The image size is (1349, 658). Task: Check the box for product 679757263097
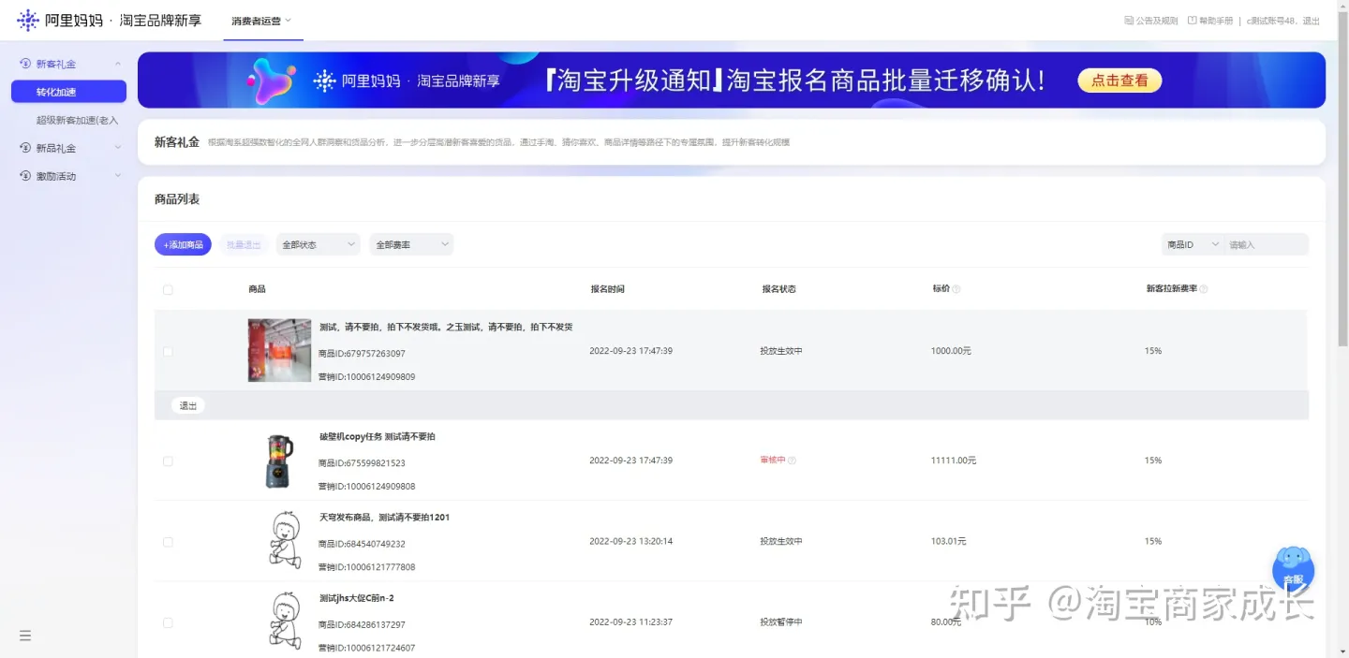pyautogui.click(x=168, y=352)
